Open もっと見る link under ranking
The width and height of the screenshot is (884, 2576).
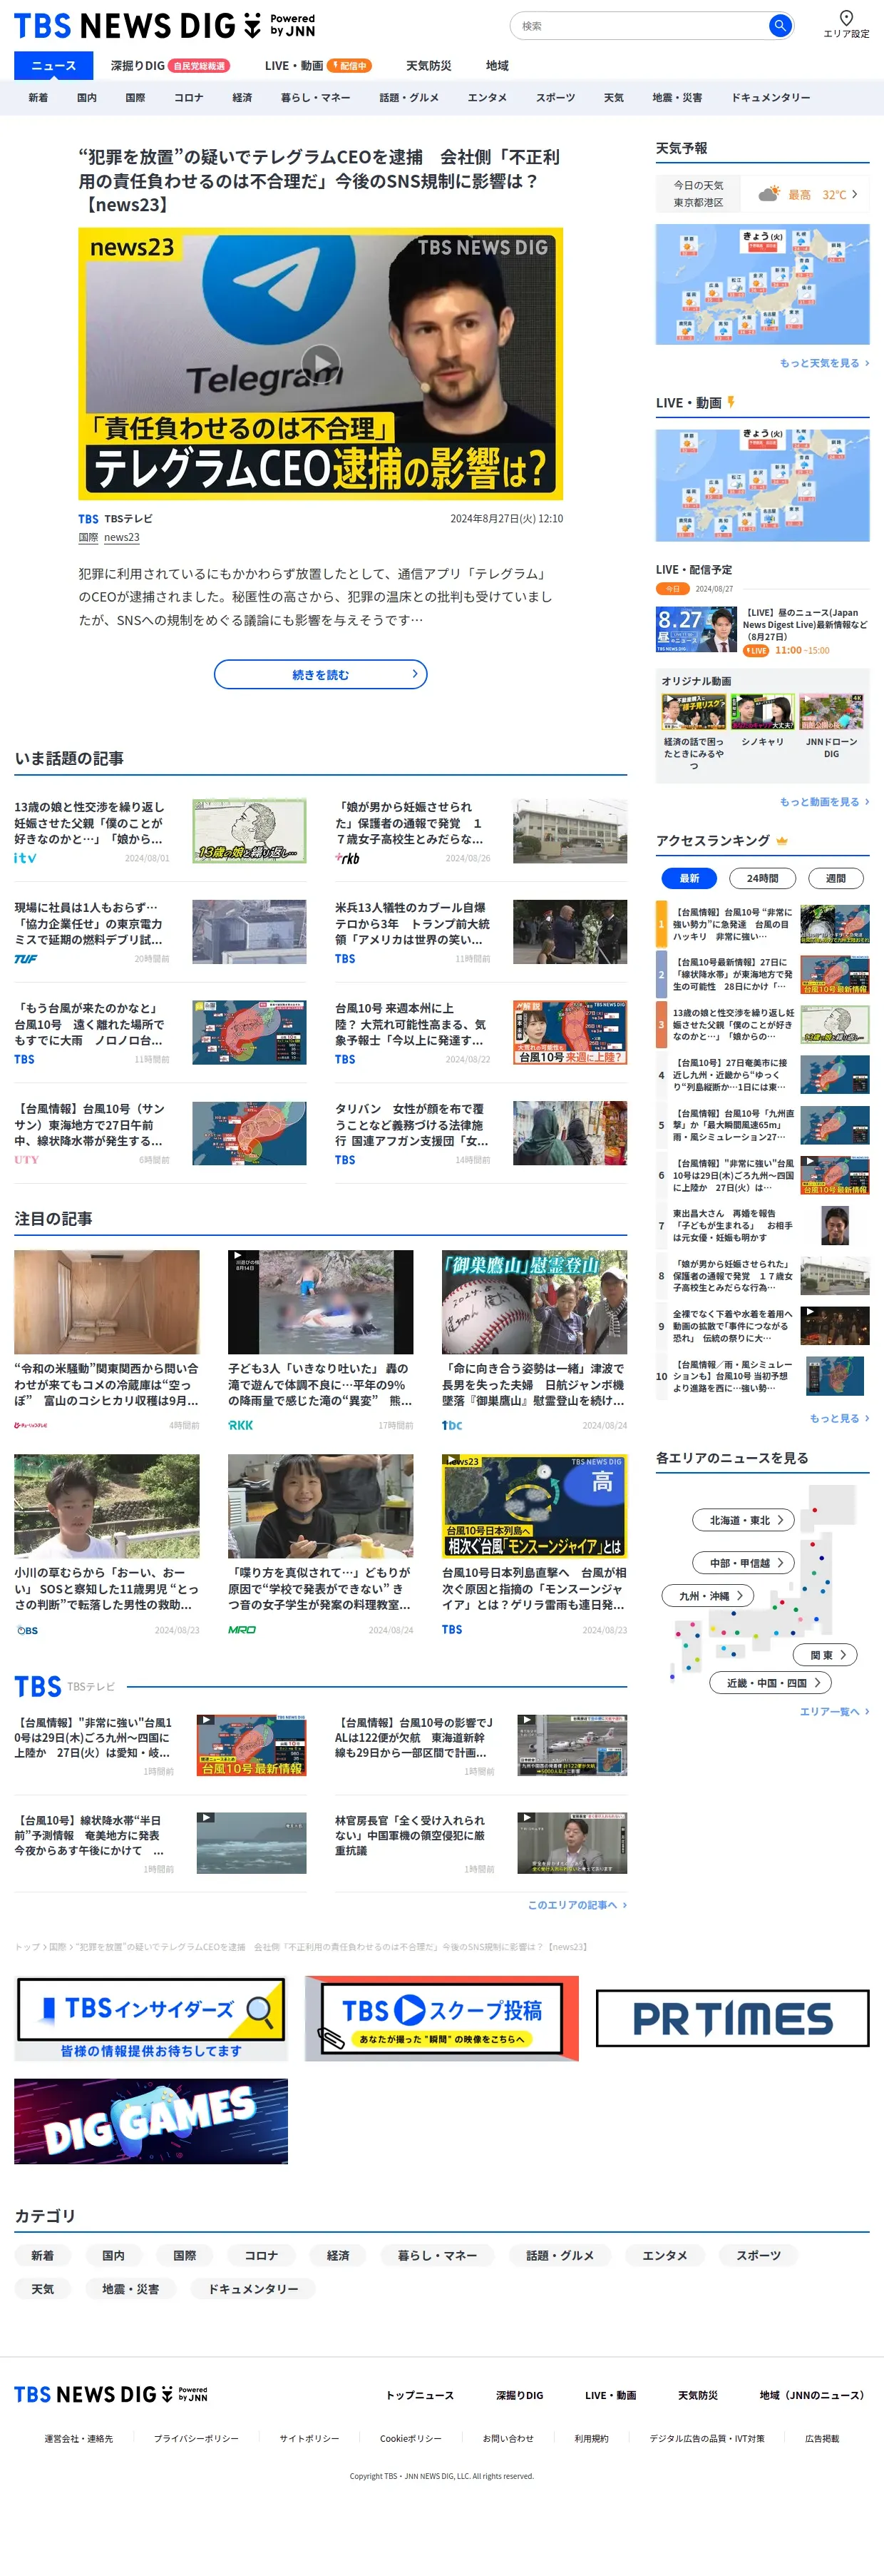coord(839,1418)
